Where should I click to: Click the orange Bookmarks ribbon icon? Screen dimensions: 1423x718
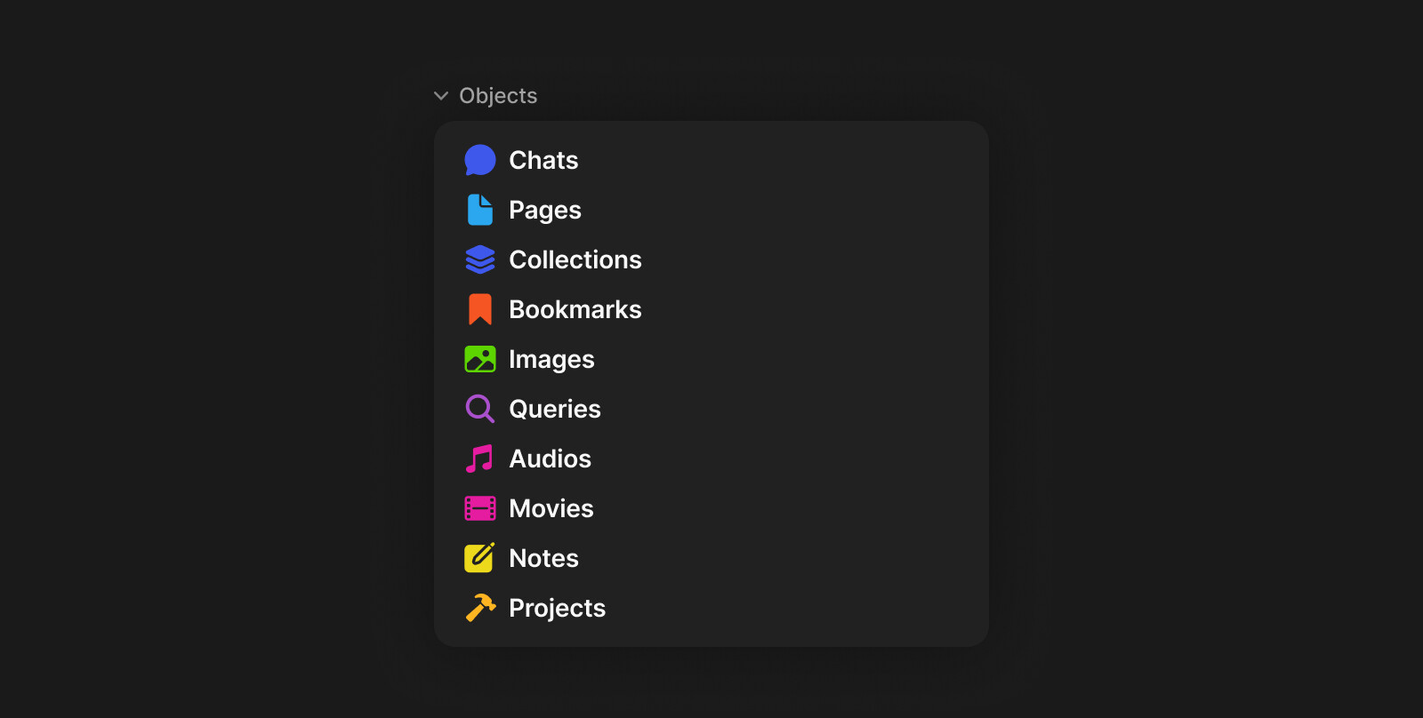480,309
